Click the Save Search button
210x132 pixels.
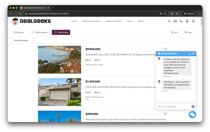tap(61, 32)
